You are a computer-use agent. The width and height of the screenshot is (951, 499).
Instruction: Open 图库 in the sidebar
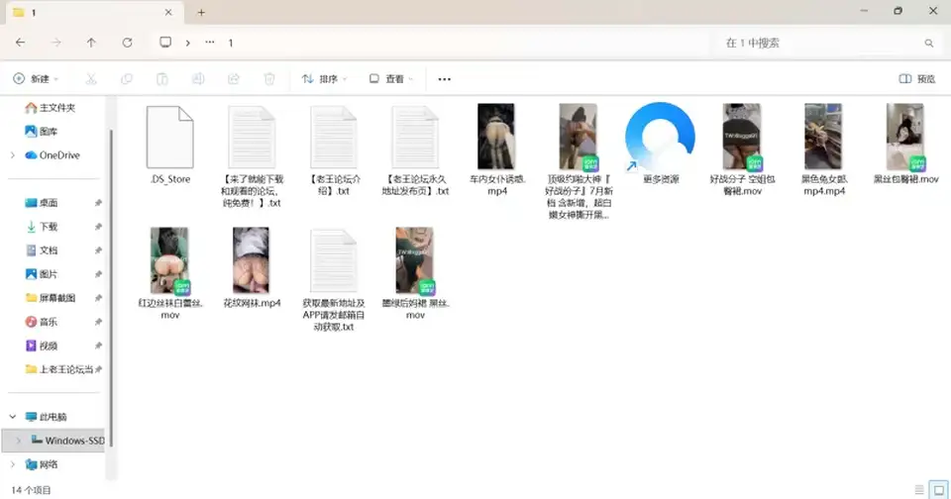(x=42, y=131)
